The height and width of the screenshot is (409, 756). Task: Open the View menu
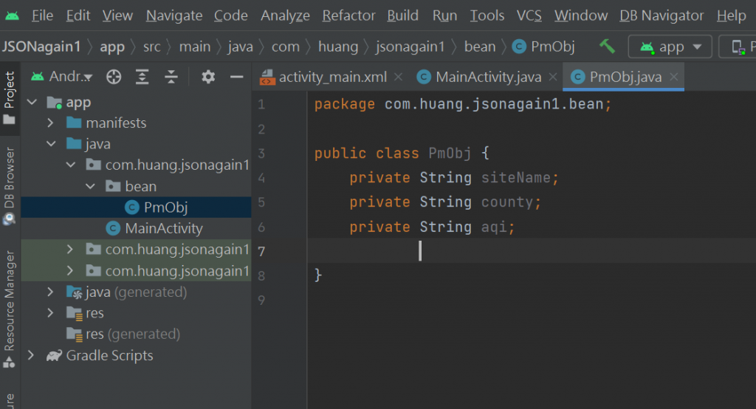(117, 16)
